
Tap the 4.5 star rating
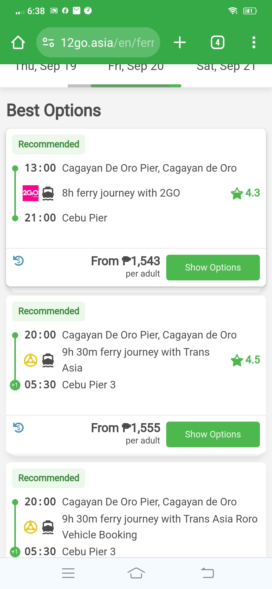point(245,360)
